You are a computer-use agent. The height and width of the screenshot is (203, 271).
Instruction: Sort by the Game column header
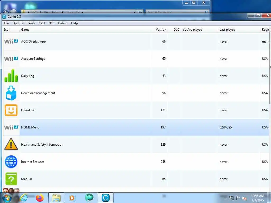coord(85,30)
